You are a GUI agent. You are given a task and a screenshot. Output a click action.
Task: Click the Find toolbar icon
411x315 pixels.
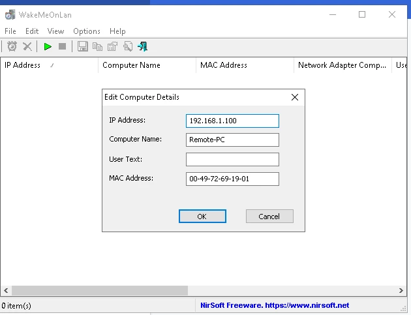click(x=128, y=47)
